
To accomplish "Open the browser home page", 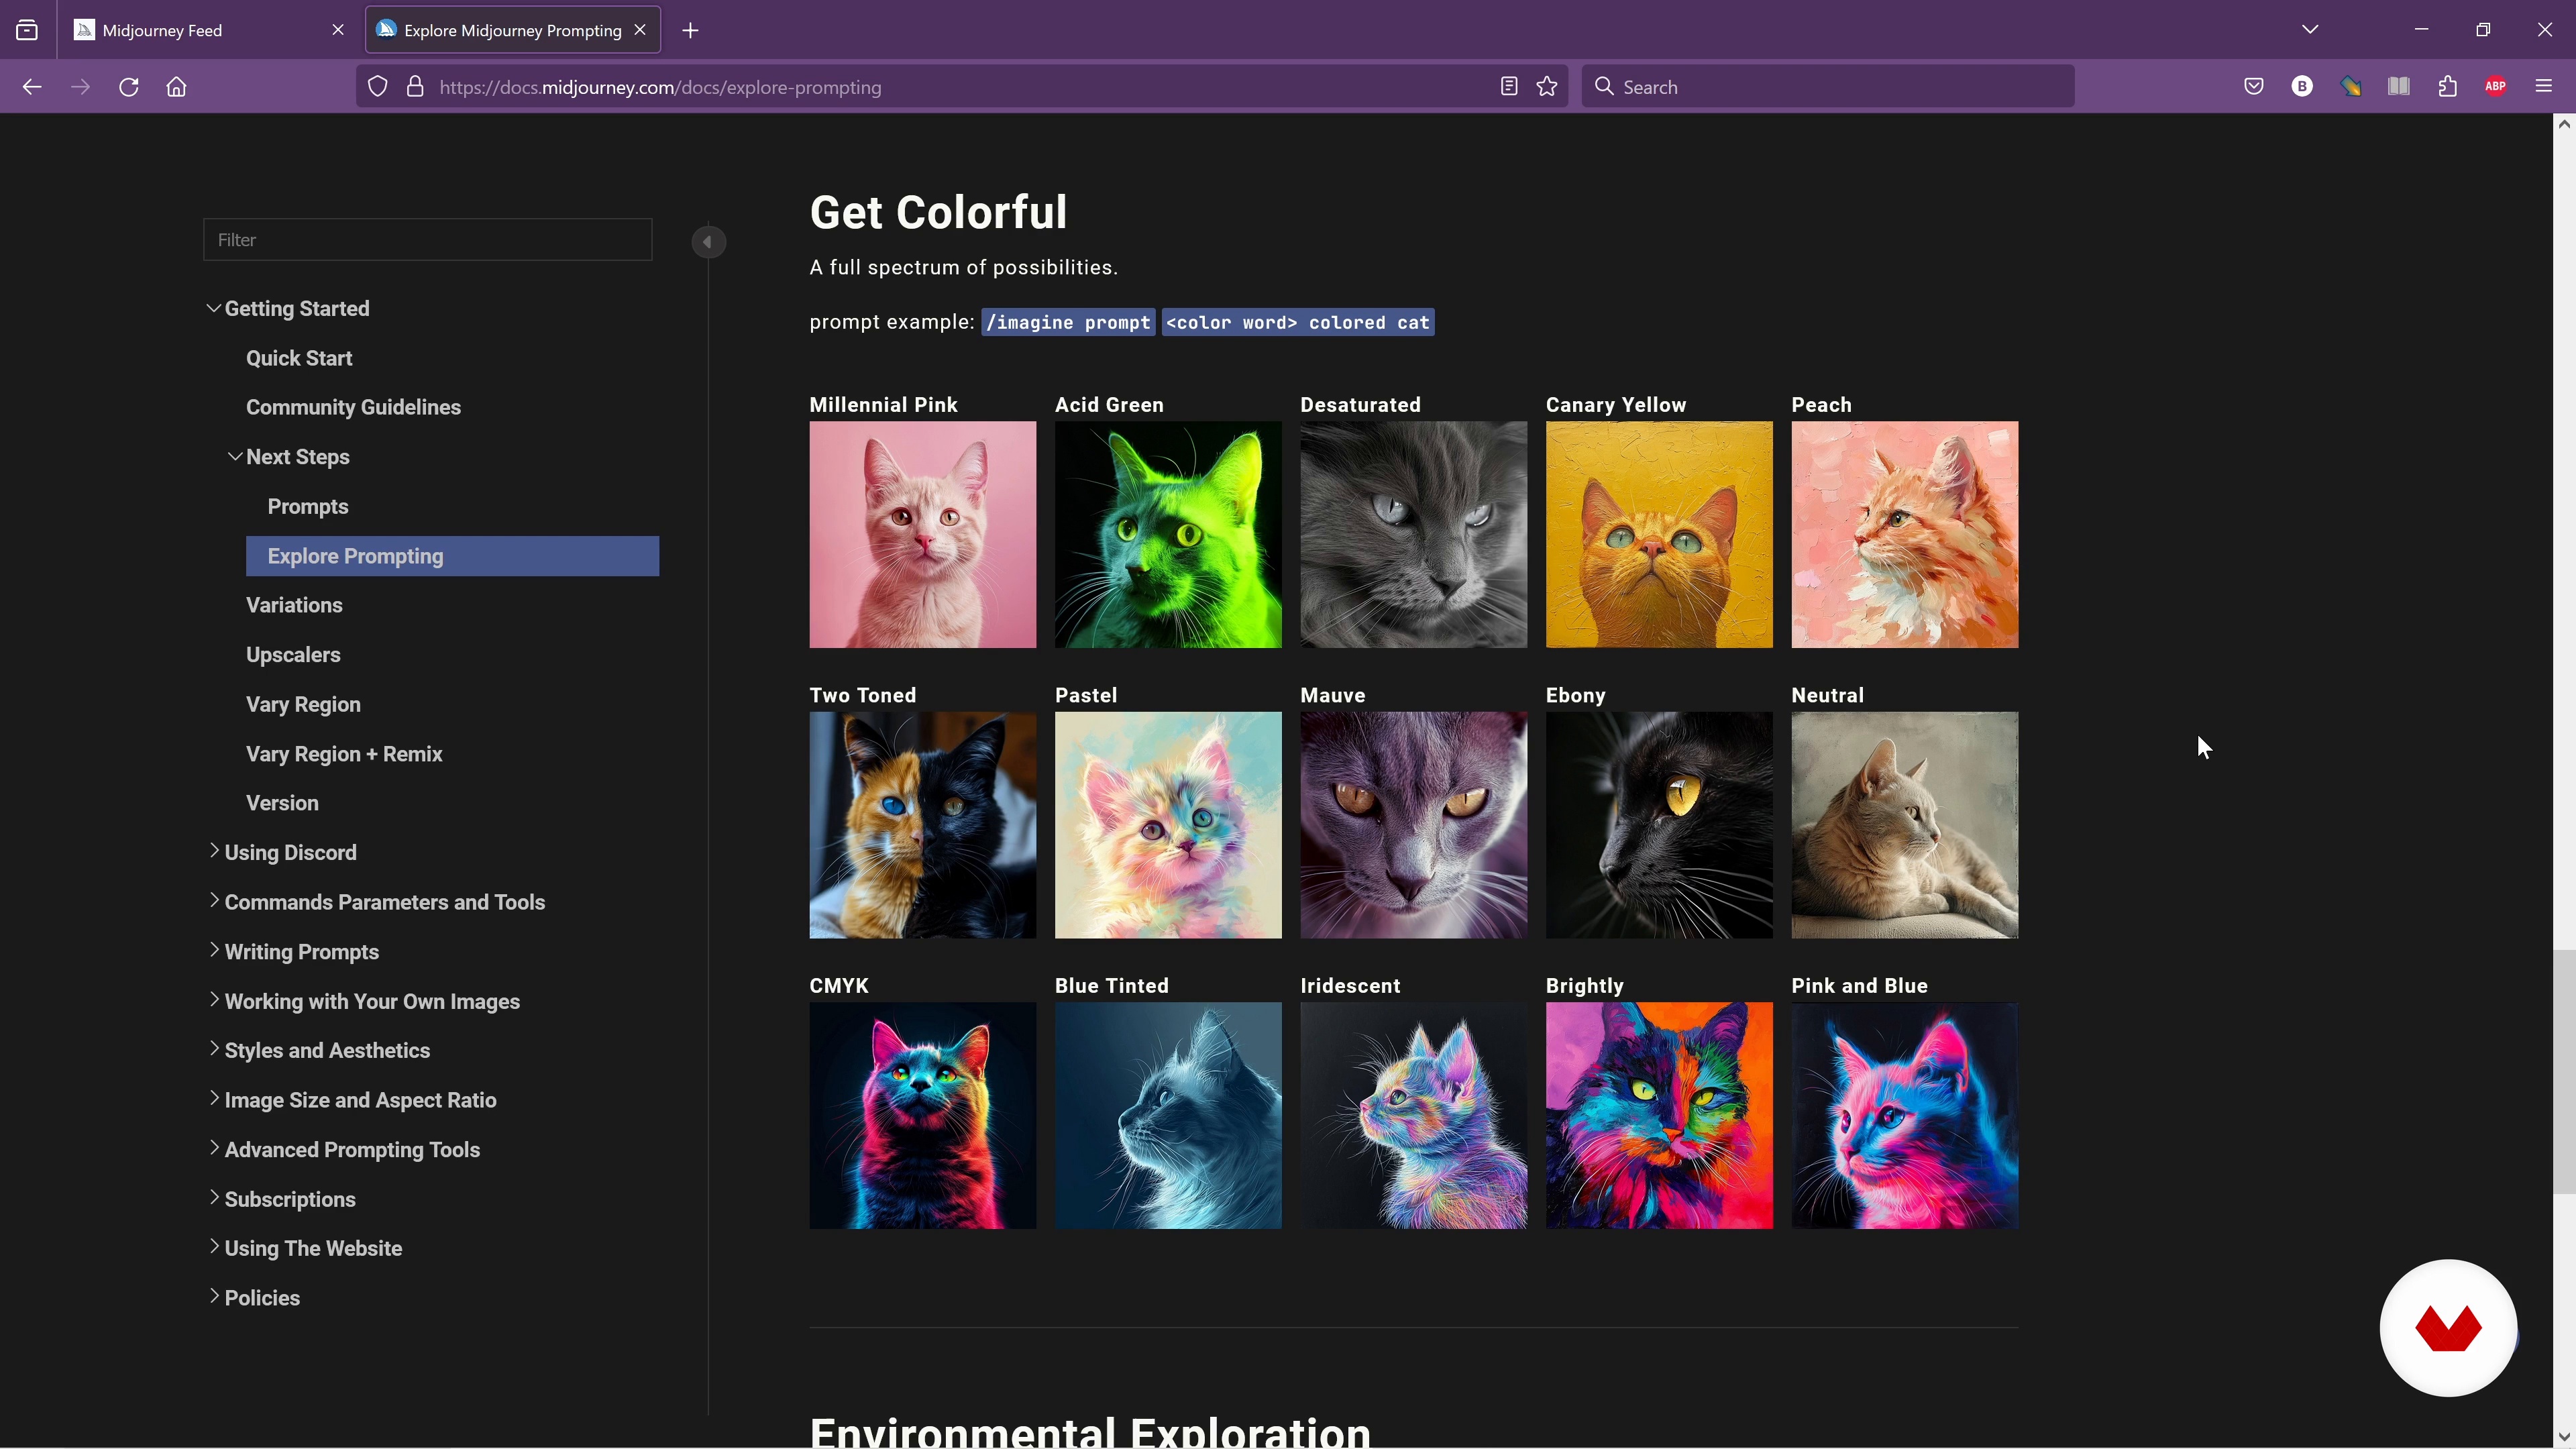I will tap(177, 87).
